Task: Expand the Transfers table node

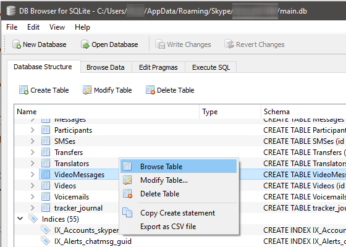Action: click(x=32, y=152)
